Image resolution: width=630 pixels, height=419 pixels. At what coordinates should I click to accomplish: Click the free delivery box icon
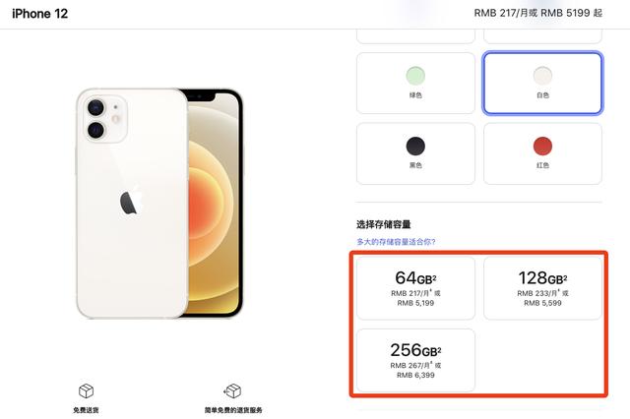[x=86, y=390]
